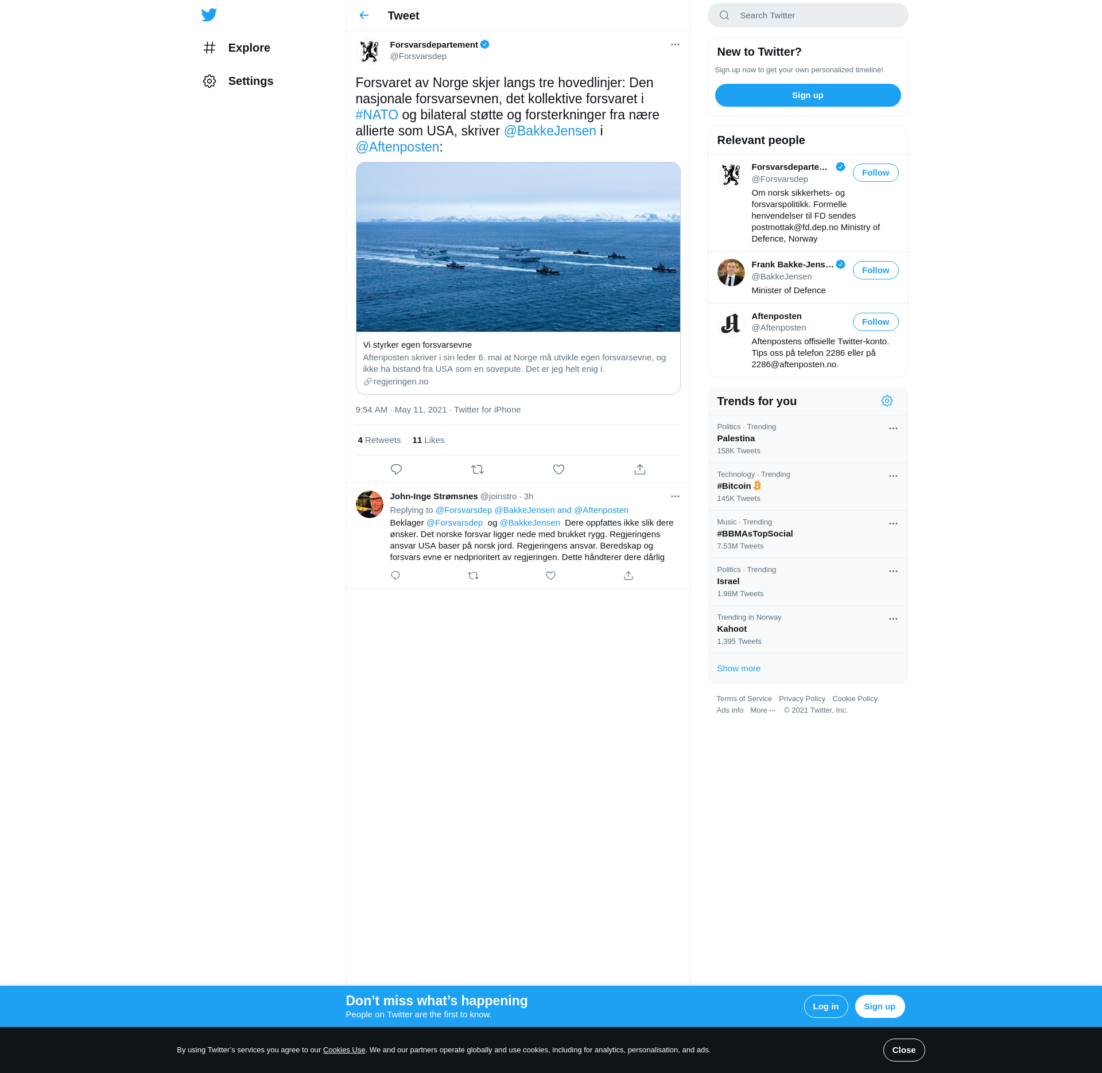Open Settings from left navigation
This screenshot has height=1073, width=1102.
[x=250, y=81]
